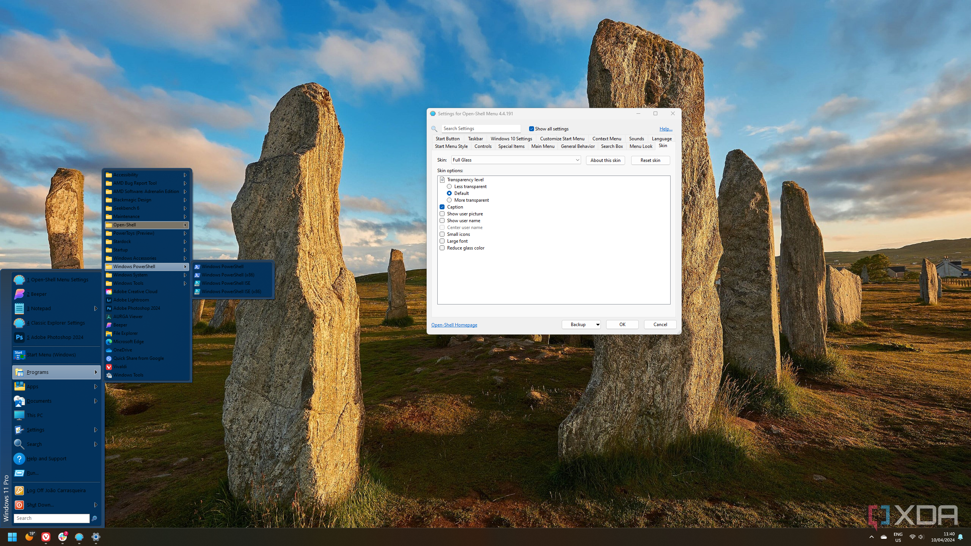Open the Start Menu Style tab
Screen dimensions: 971x546
451,146
